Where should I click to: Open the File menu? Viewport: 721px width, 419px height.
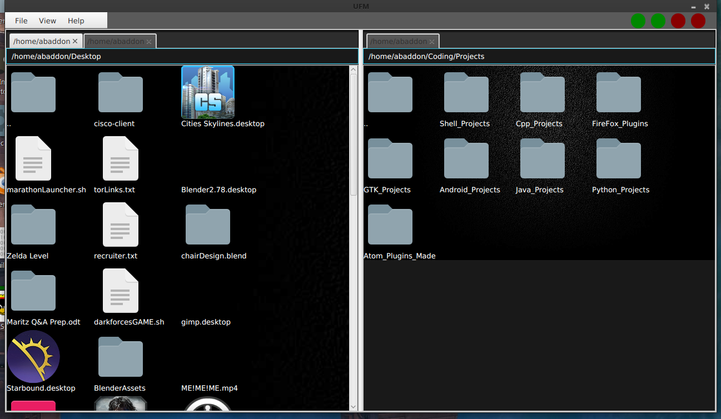coord(21,21)
